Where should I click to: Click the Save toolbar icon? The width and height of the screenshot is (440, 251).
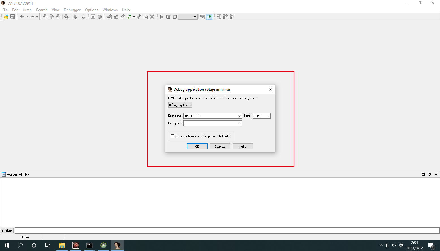(12, 17)
